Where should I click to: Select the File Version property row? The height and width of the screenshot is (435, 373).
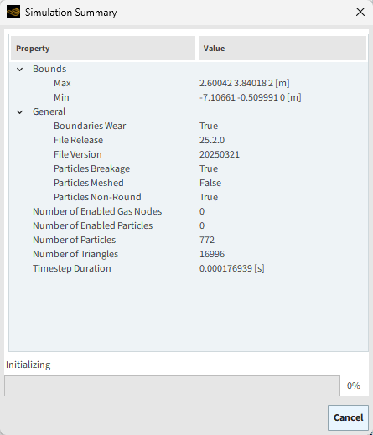point(189,154)
